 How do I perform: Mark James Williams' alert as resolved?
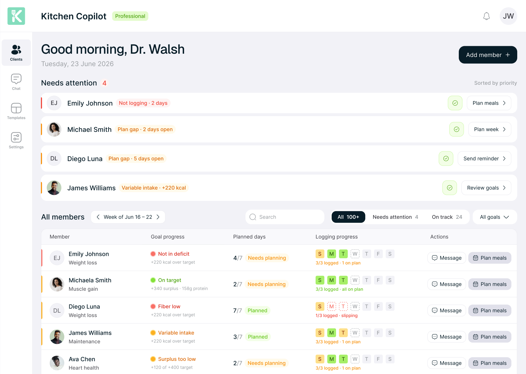(450, 188)
